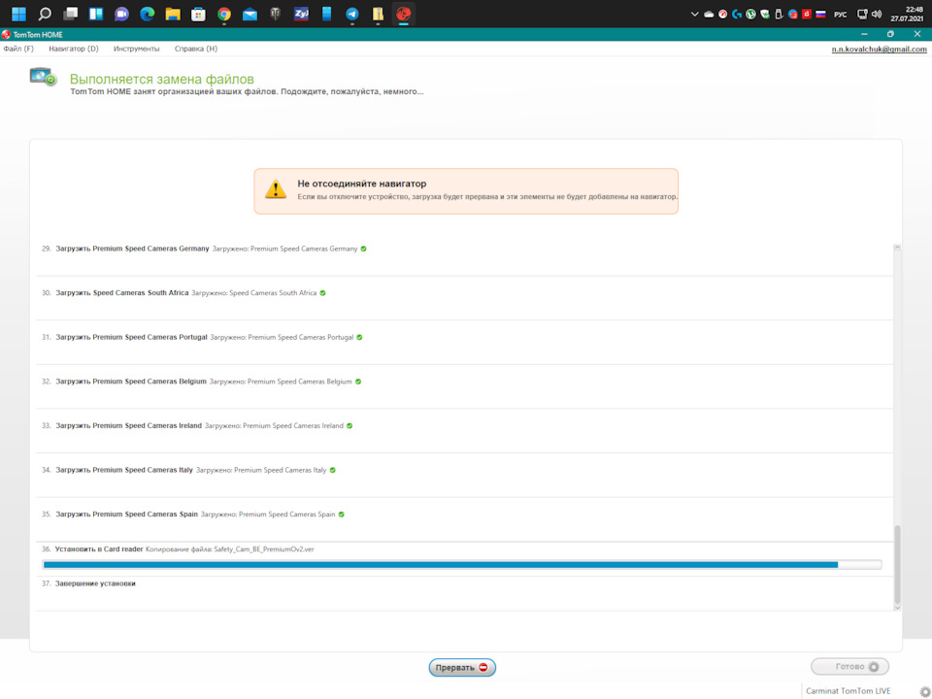
Task: Click the file copy progress bar
Action: [x=462, y=565]
